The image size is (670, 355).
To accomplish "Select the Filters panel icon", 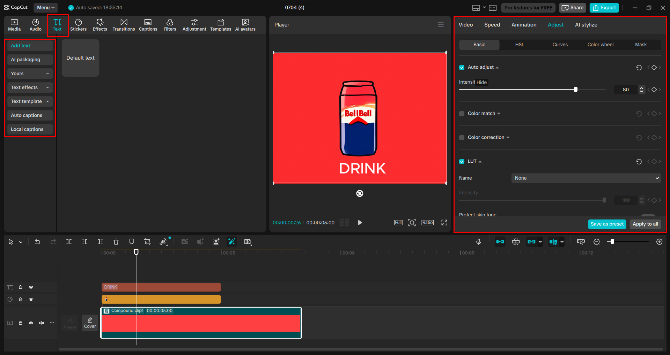I will [x=170, y=24].
